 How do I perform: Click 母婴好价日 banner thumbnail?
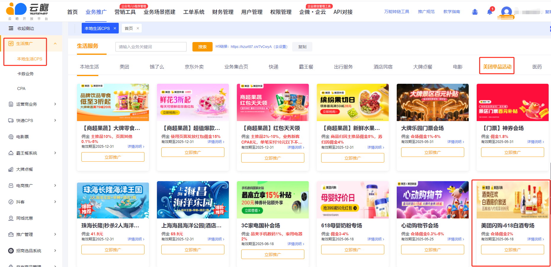[353, 200]
